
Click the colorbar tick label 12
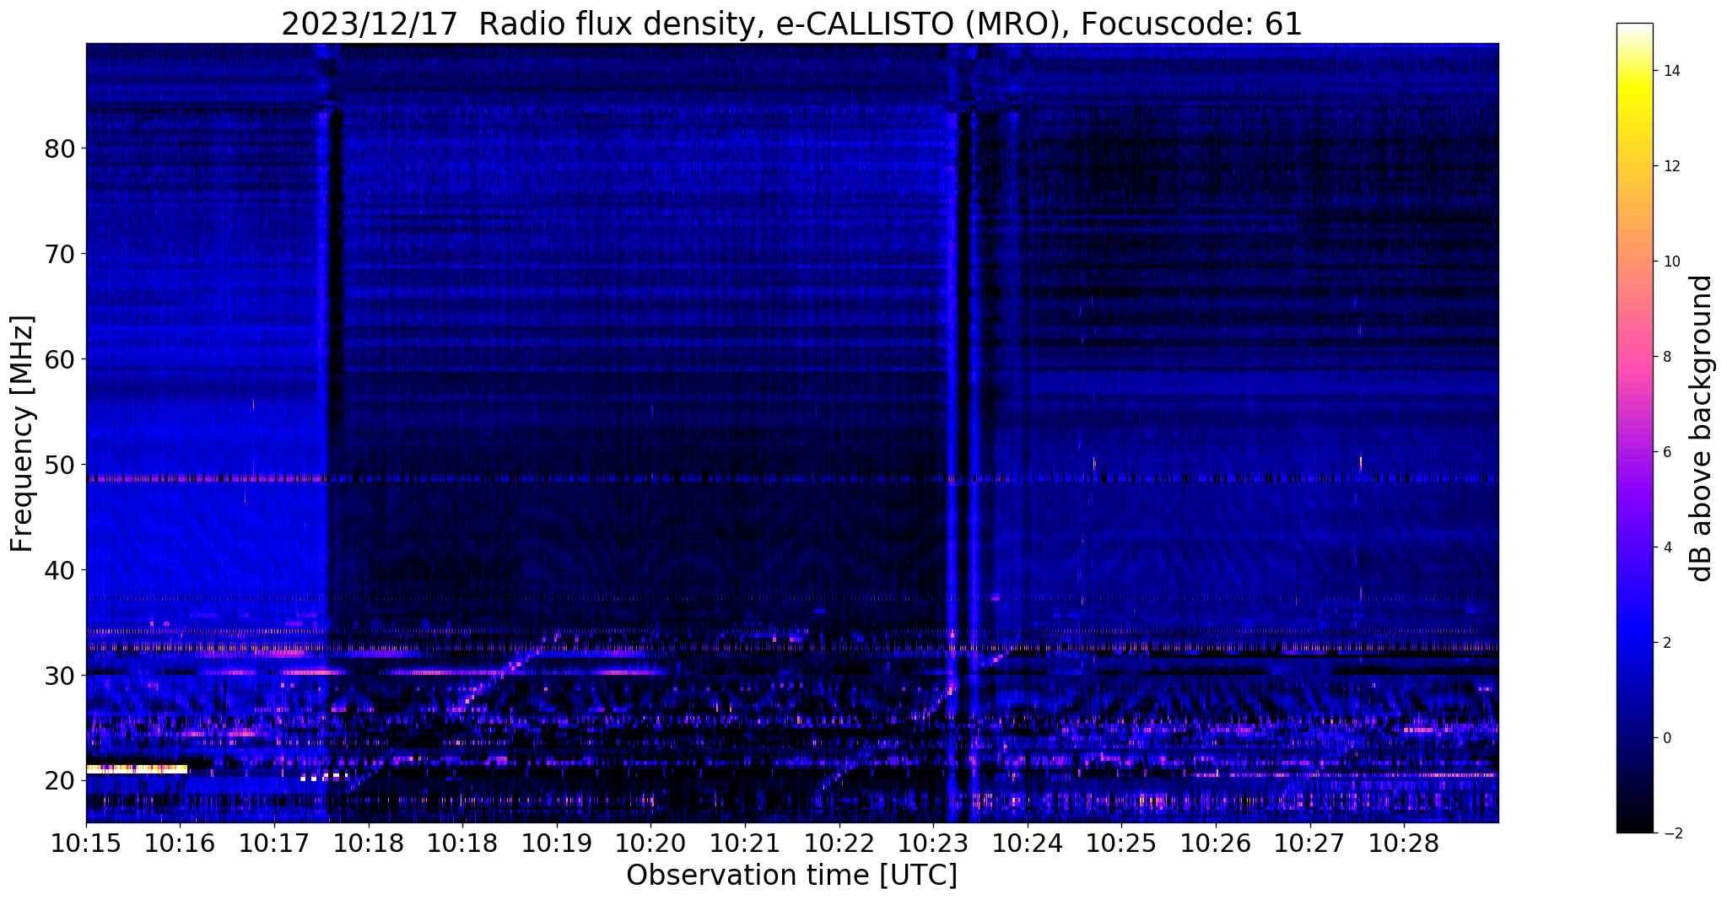(x=1670, y=166)
